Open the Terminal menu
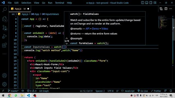Screen dimensions: 175x98 click(x=60, y=3)
